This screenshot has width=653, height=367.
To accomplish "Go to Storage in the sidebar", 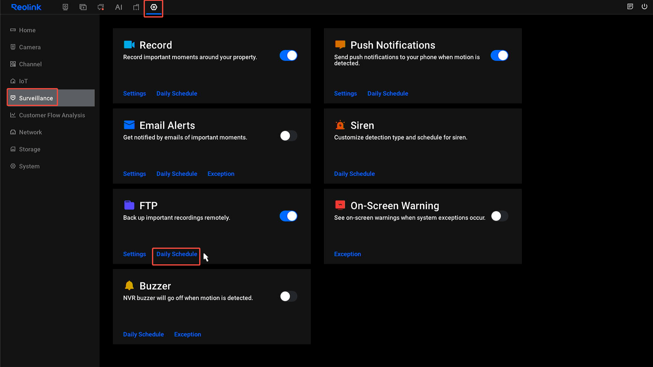I will pos(30,149).
